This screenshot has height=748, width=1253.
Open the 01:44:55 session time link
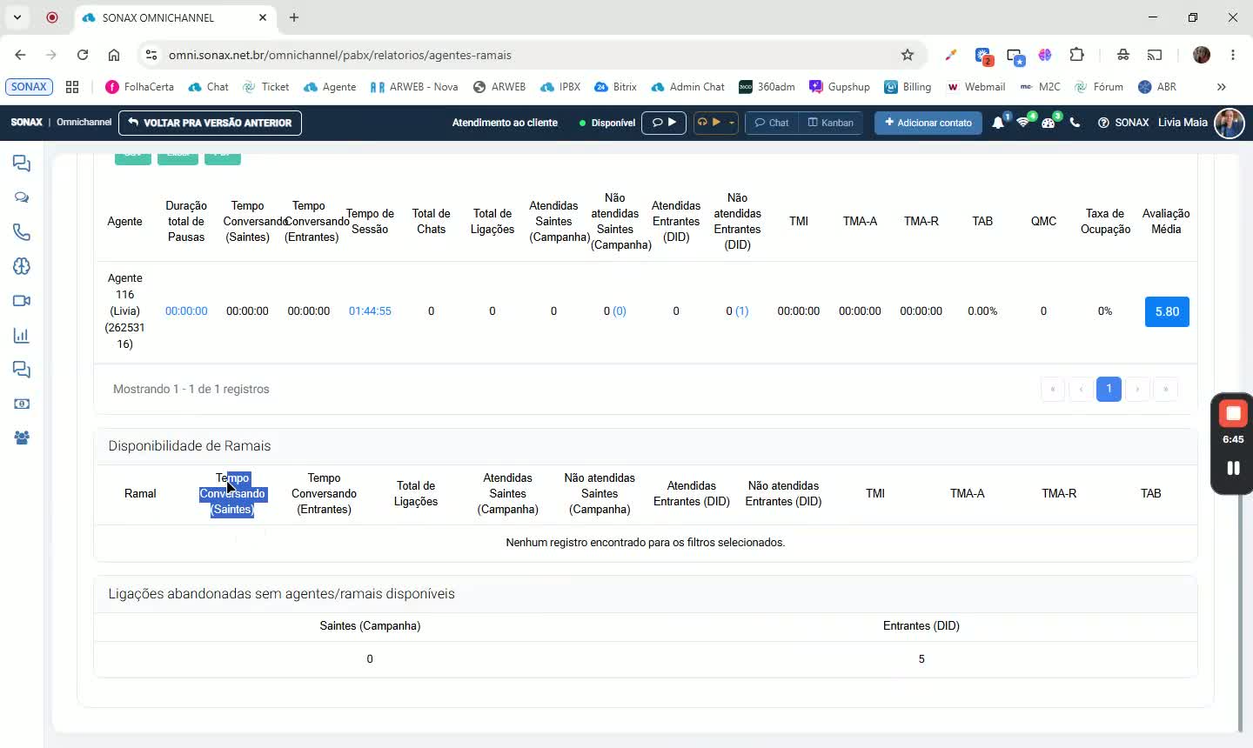point(370,311)
